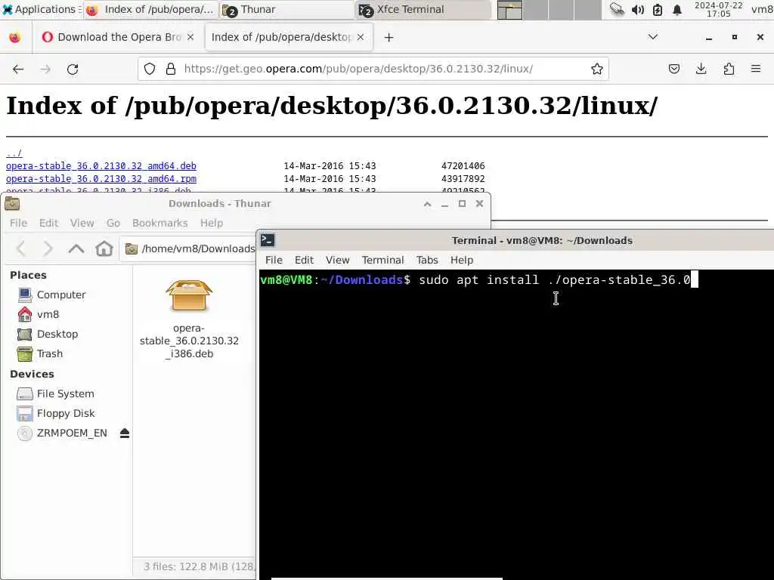Open Thunar View menu

[x=82, y=224]
